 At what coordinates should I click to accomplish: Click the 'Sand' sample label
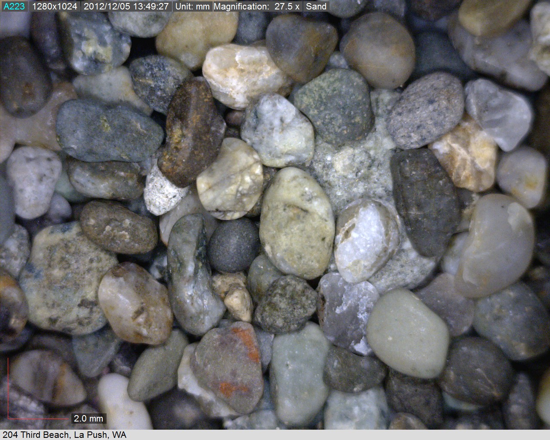pyautogui.click(x=316, y=6)
